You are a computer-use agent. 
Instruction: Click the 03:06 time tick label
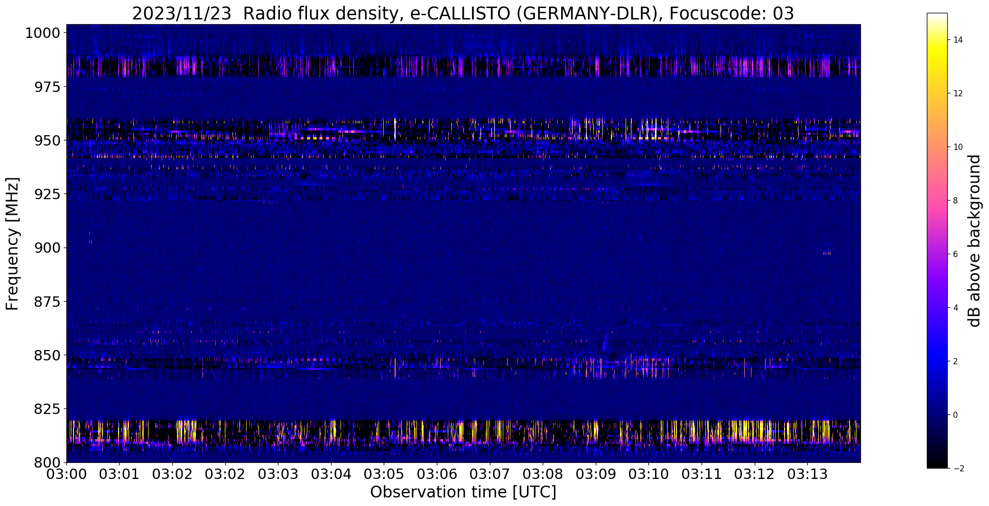click(x=437, y=474)
